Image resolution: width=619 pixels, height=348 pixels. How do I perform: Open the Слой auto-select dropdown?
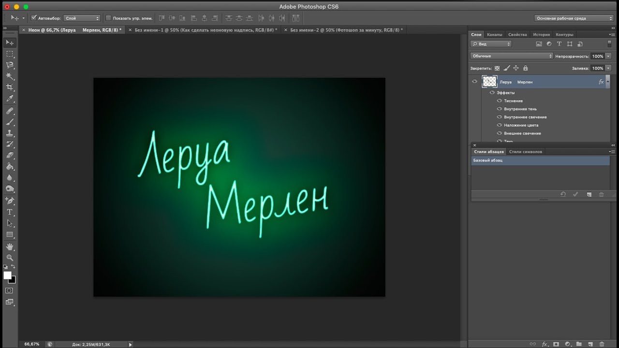click(x=82, y=18)
